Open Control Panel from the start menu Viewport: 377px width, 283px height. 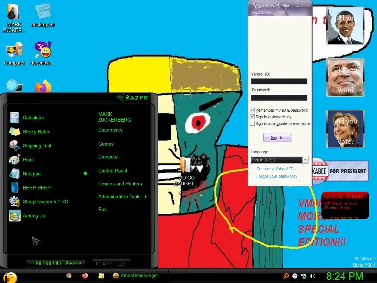(113, 171)
